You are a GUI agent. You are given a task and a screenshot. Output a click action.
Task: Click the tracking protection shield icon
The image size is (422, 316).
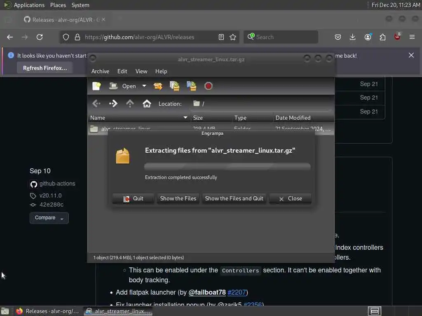66,37
